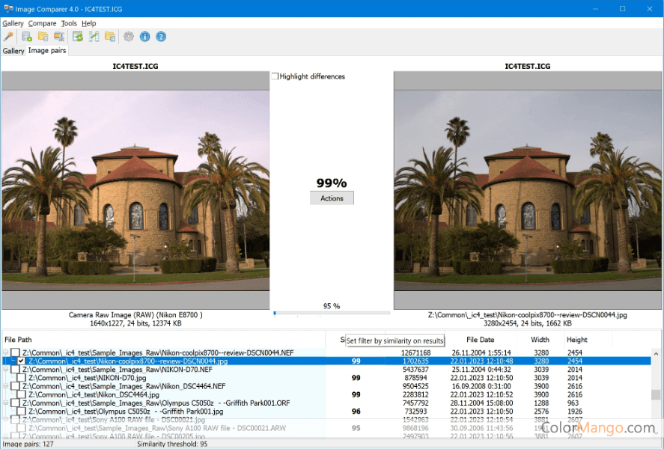The width and height of the screenshot is (664, 449).
Task: Open the Compare menu
Action: click(42, 23)
